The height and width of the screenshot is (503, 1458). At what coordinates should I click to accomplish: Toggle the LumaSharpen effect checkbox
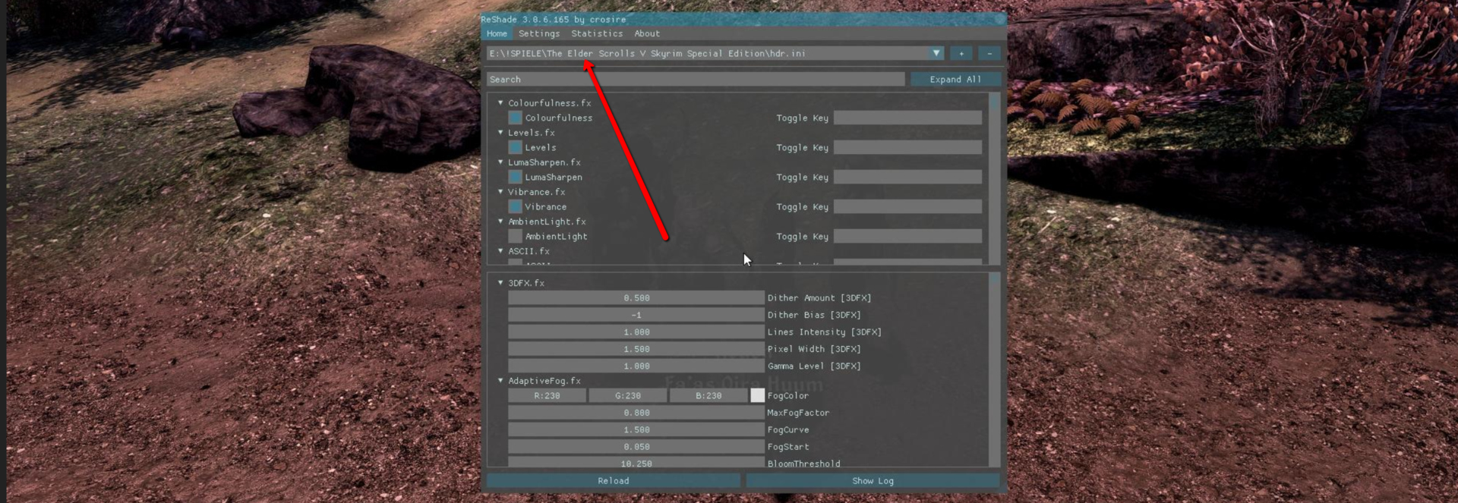coord(515,177)
